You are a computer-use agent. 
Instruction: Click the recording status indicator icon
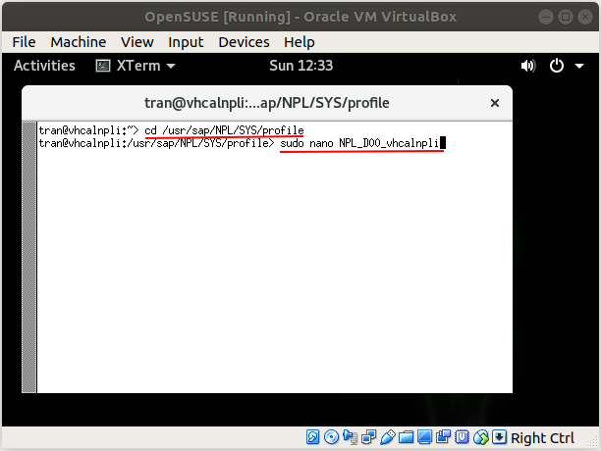[444, 437]
